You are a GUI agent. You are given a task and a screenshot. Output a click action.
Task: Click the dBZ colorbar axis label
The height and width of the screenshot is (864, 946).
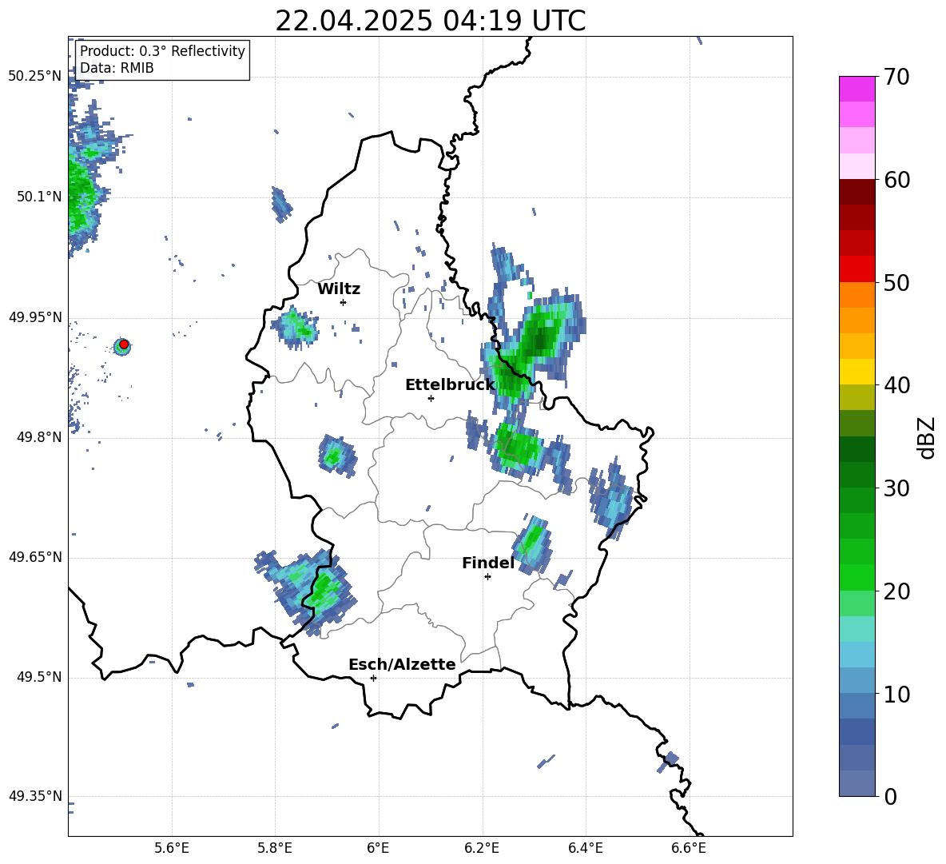click(x=927, y=437)
